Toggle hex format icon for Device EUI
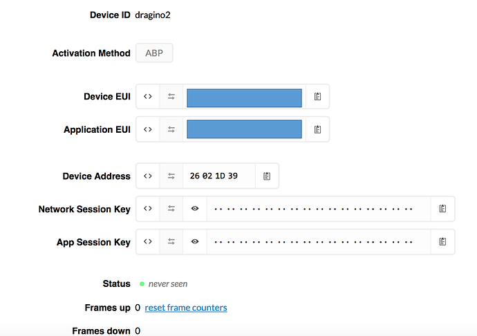477x336 pixels. 148,97
